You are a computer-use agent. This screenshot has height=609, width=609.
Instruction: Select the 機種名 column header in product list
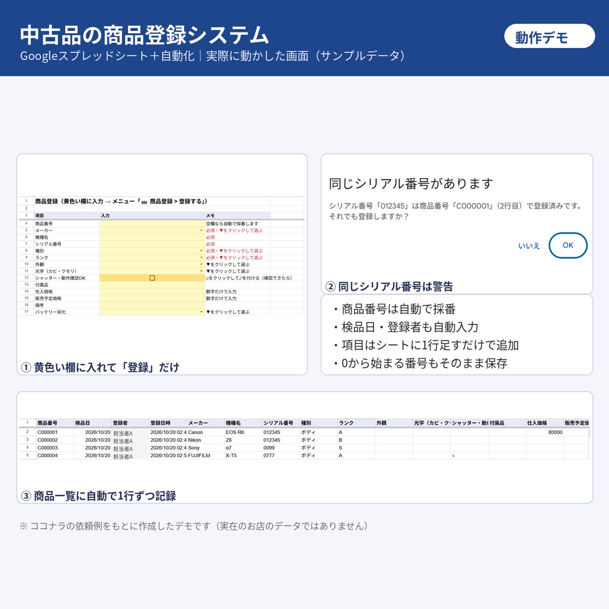tap(243, 423)
